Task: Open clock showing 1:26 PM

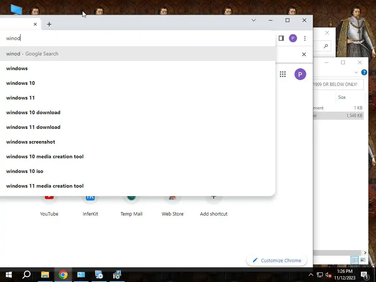Action: point(345,275)
